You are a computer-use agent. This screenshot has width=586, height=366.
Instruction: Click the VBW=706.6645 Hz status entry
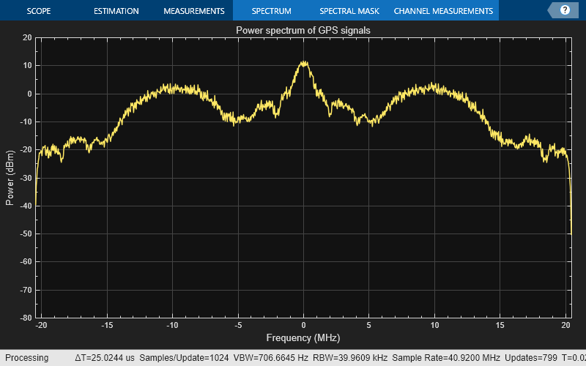click(x=270, y=358)
